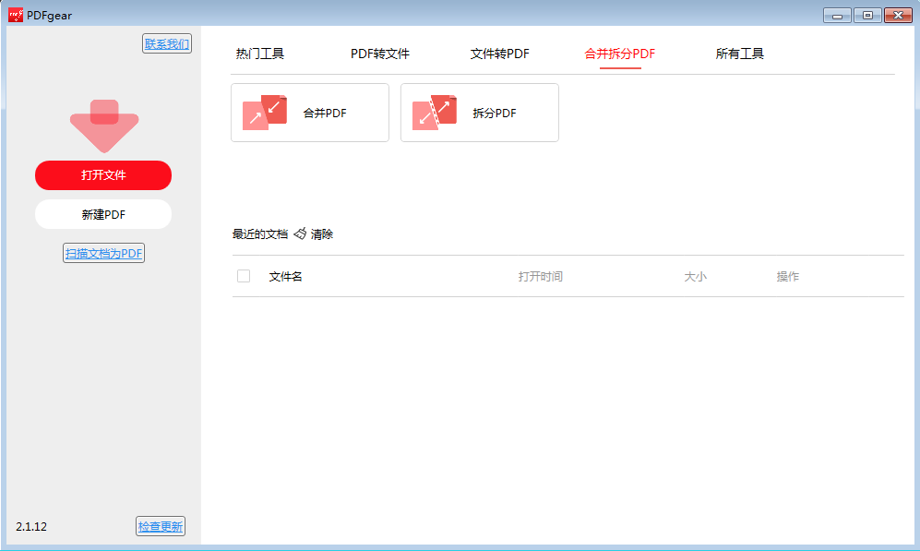The width and height of the screenshot is (920, 551).
Task: Select the 文件转PDF tab
Action: click(x=499, y=54)
